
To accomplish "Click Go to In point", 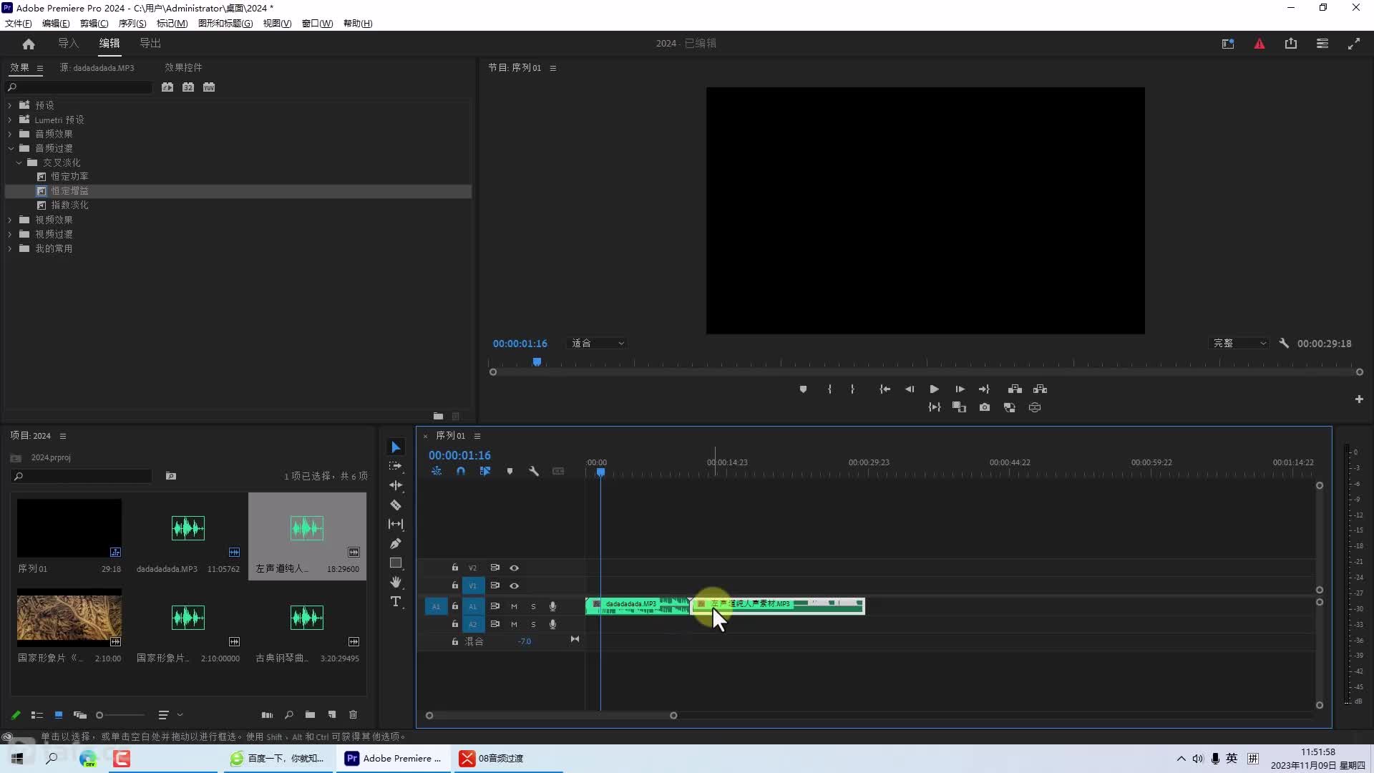I will [x=885, y=389].
